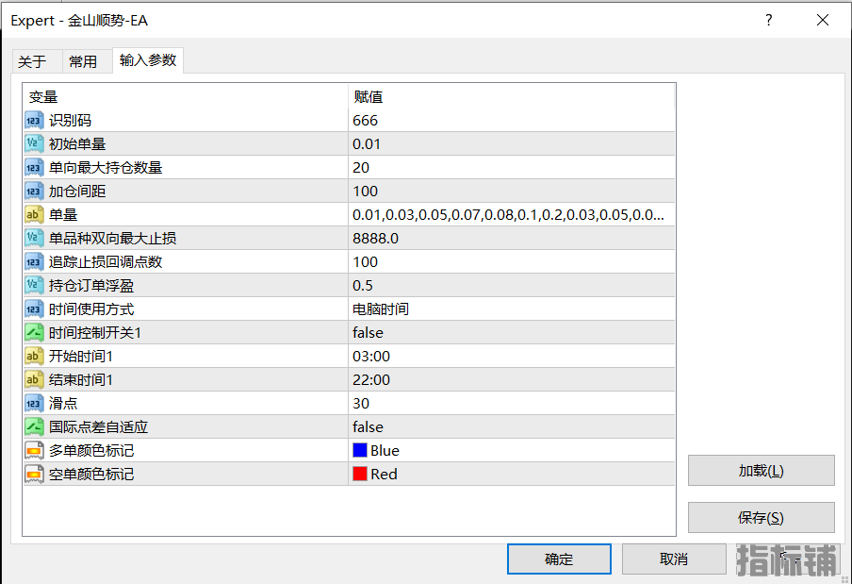Click the boolean icon beside 国际点差自适应

coord(34,426)
